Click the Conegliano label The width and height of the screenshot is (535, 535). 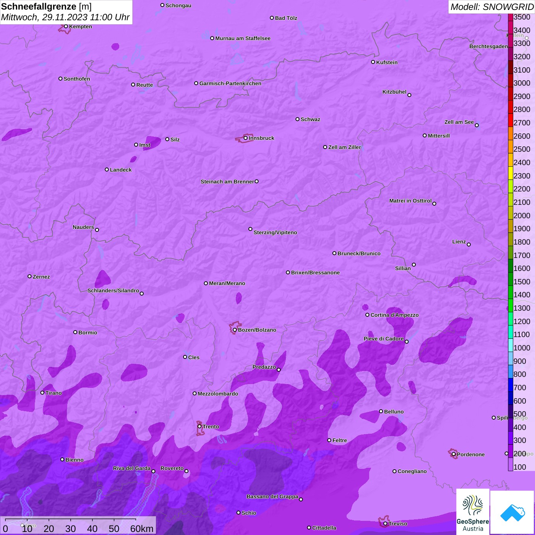(x=412, y=471)
